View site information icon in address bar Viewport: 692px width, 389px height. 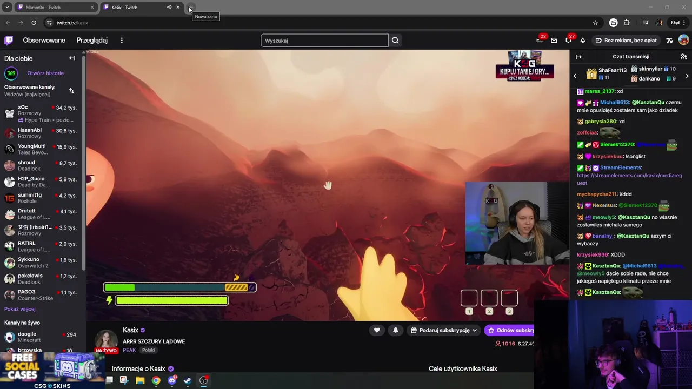49,23
